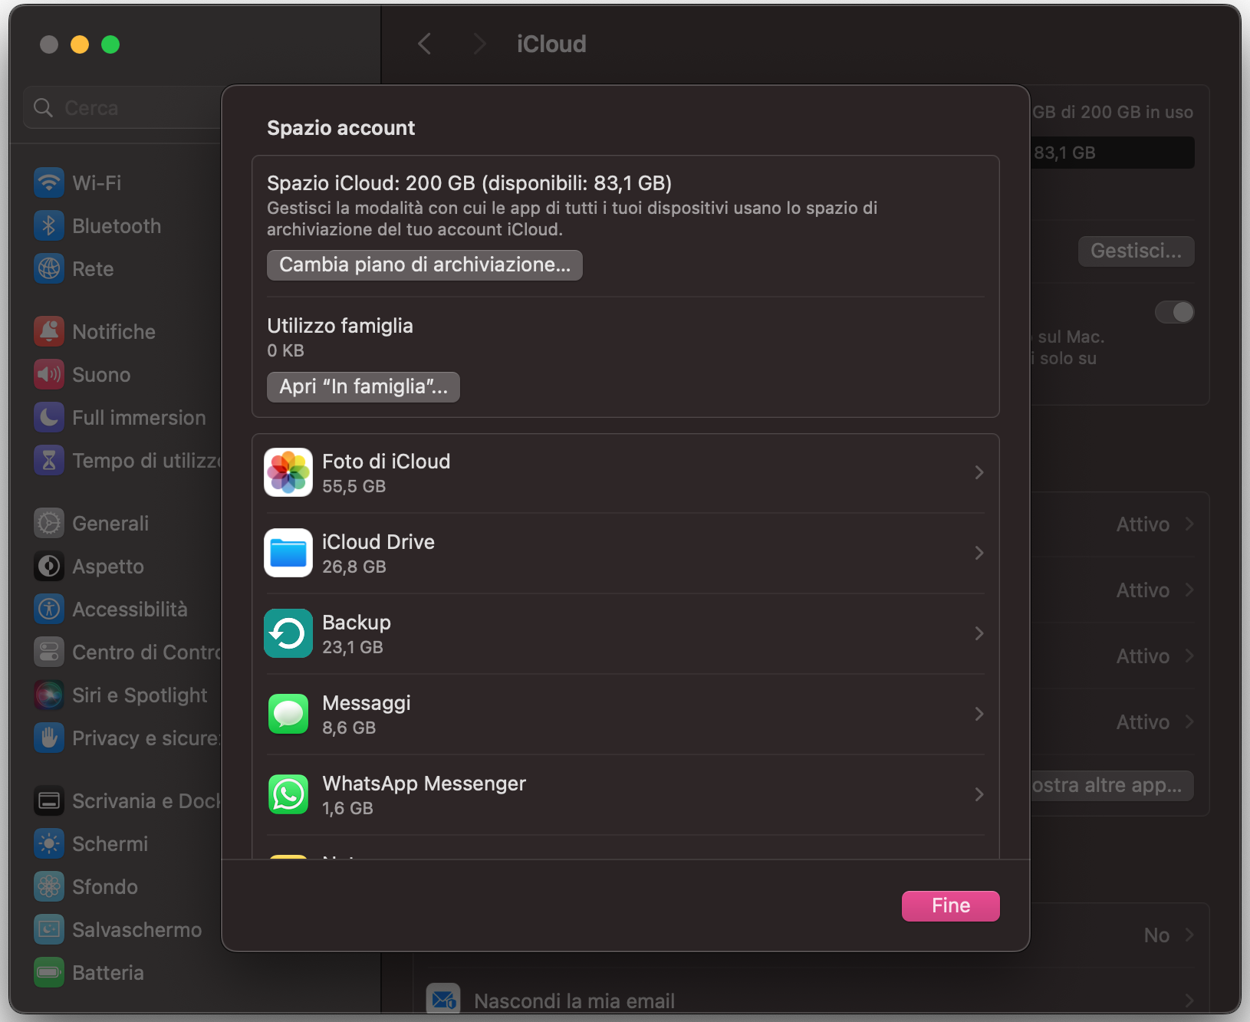The height and width of the screenshot is (1022, 1250).
Task: Expand the WhatsApp Messenger row chevron
Action: click(x=979, y=794)
